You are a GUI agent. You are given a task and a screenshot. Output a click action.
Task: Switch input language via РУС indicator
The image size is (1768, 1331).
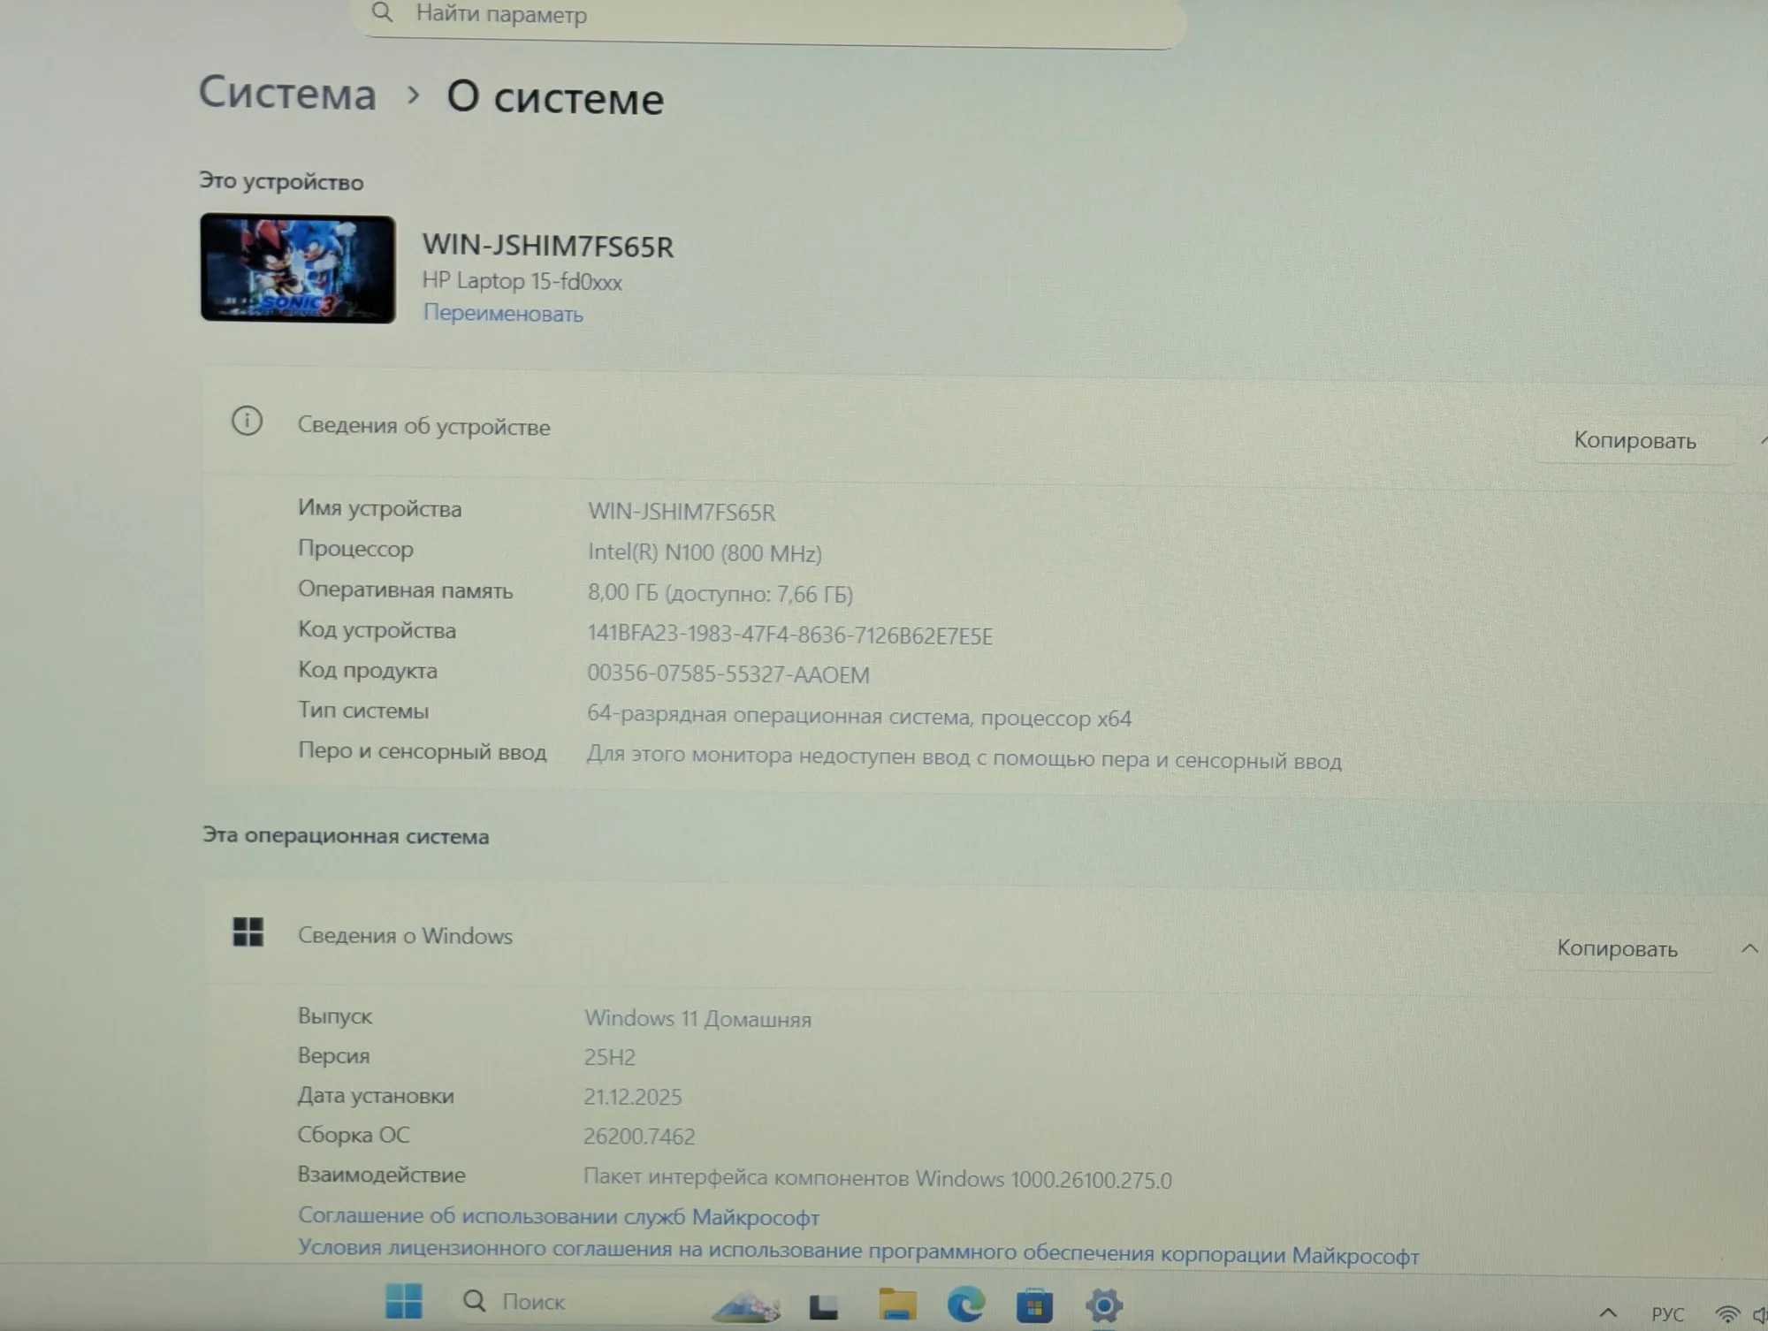pos(1667,1314)
